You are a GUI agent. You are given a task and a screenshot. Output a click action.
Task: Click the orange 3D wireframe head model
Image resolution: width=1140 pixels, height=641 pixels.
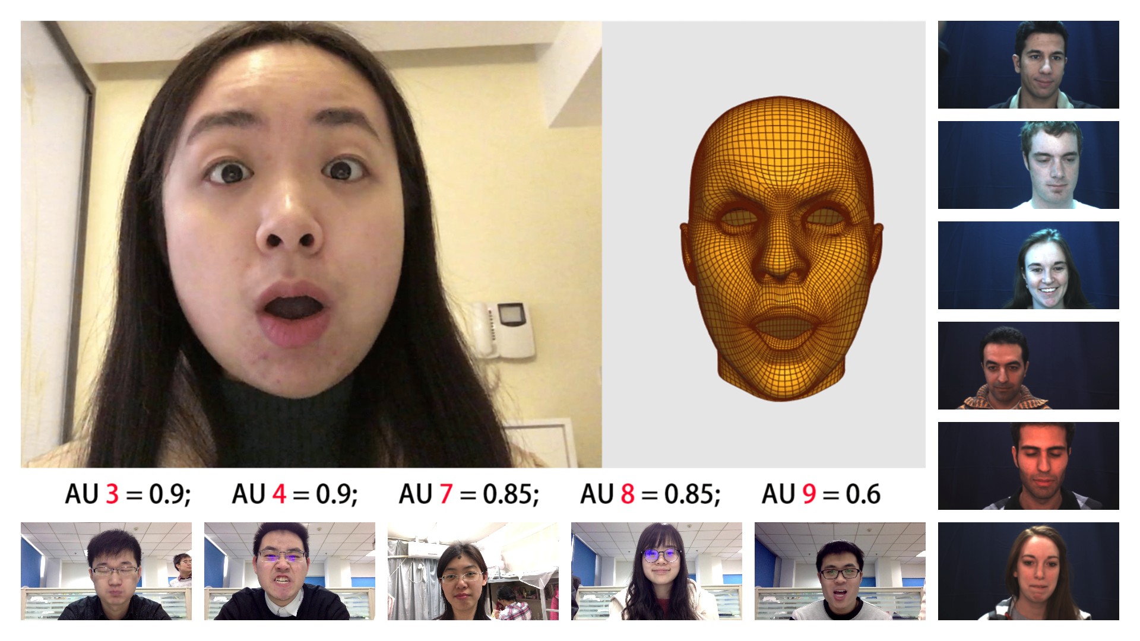coord(781,246)
